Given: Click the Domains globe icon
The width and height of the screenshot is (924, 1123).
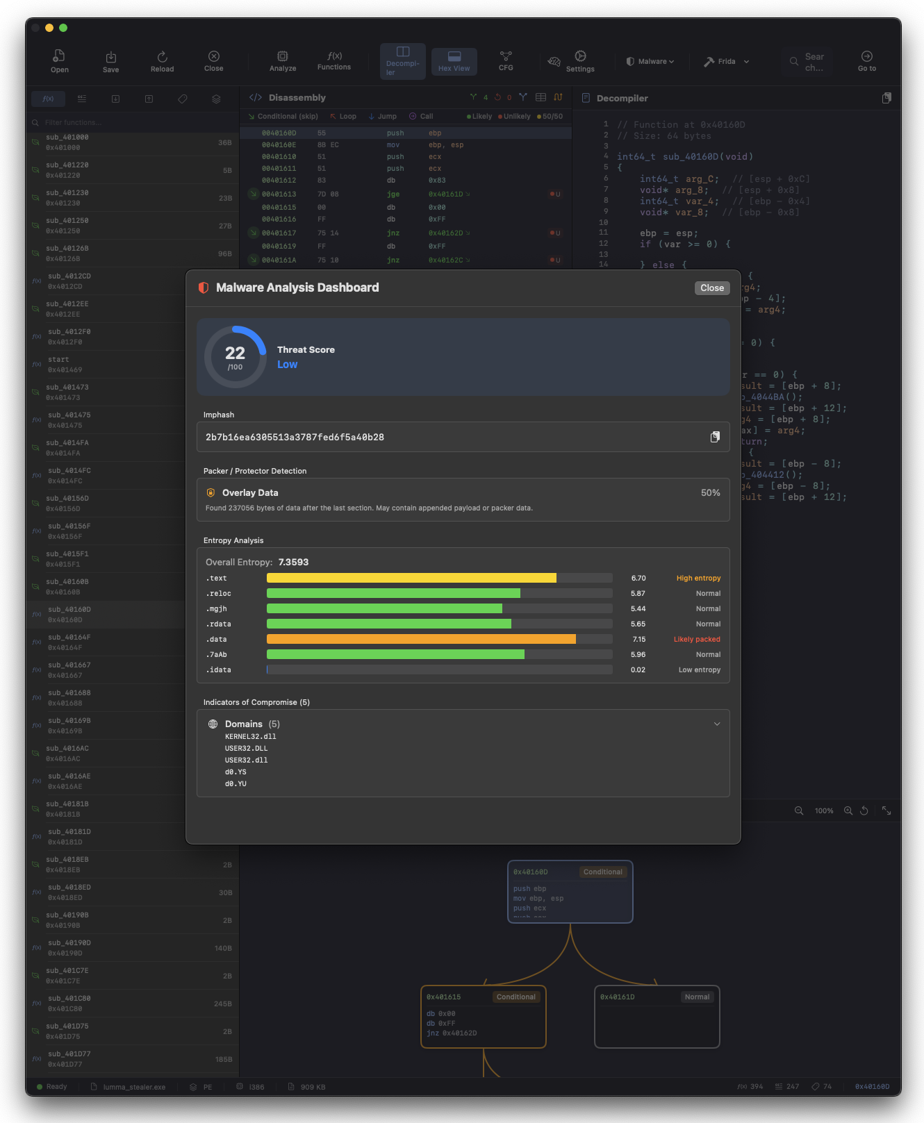Looking at the screenshot, I should [213, 724].
